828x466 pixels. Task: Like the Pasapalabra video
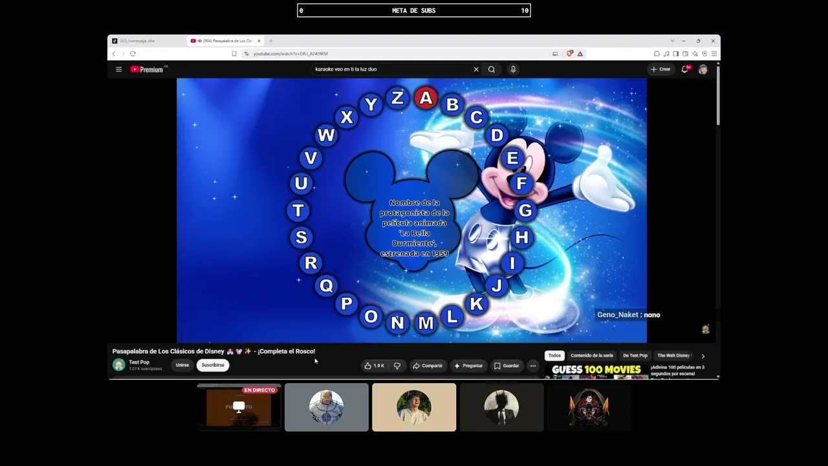pos(374,366)
